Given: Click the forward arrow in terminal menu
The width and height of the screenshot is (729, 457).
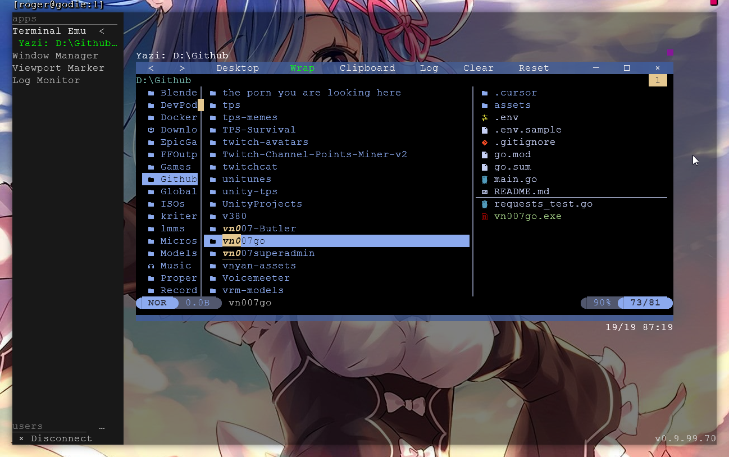Looking at the screenshot, I should (182, 68).
